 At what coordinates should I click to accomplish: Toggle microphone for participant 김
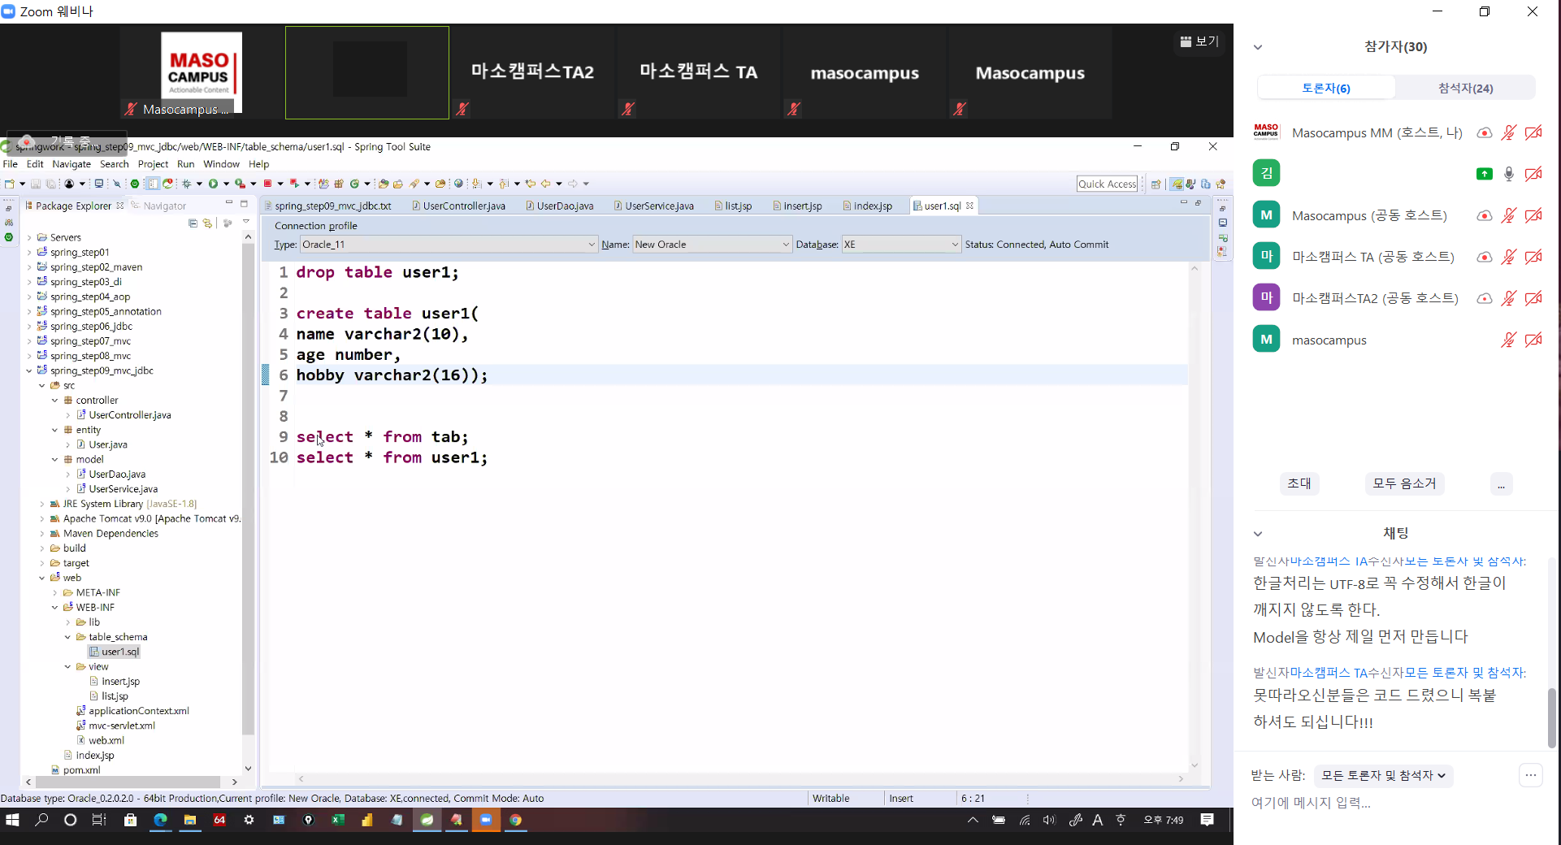tap(1508, 174)
